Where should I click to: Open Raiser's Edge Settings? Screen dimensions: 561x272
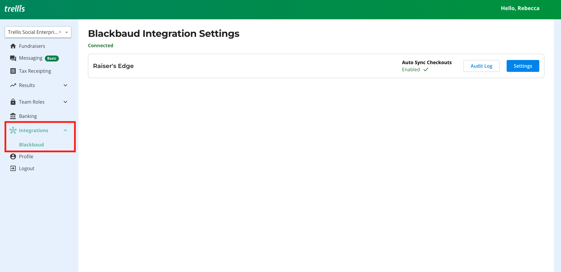click(x=523, y=66)
